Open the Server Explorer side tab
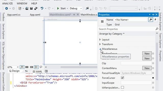 click(x=3, y=31)
